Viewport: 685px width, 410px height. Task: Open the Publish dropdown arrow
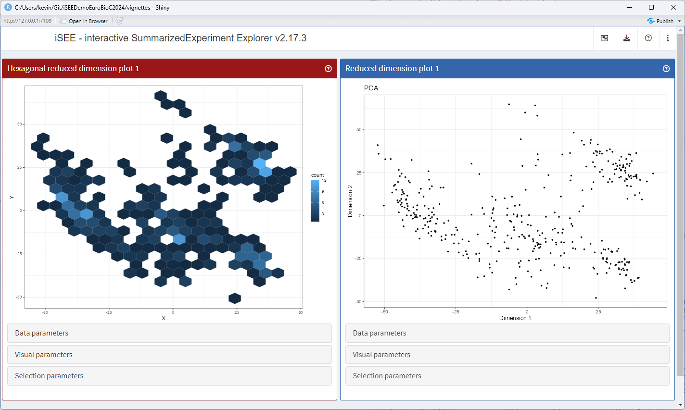679,21
